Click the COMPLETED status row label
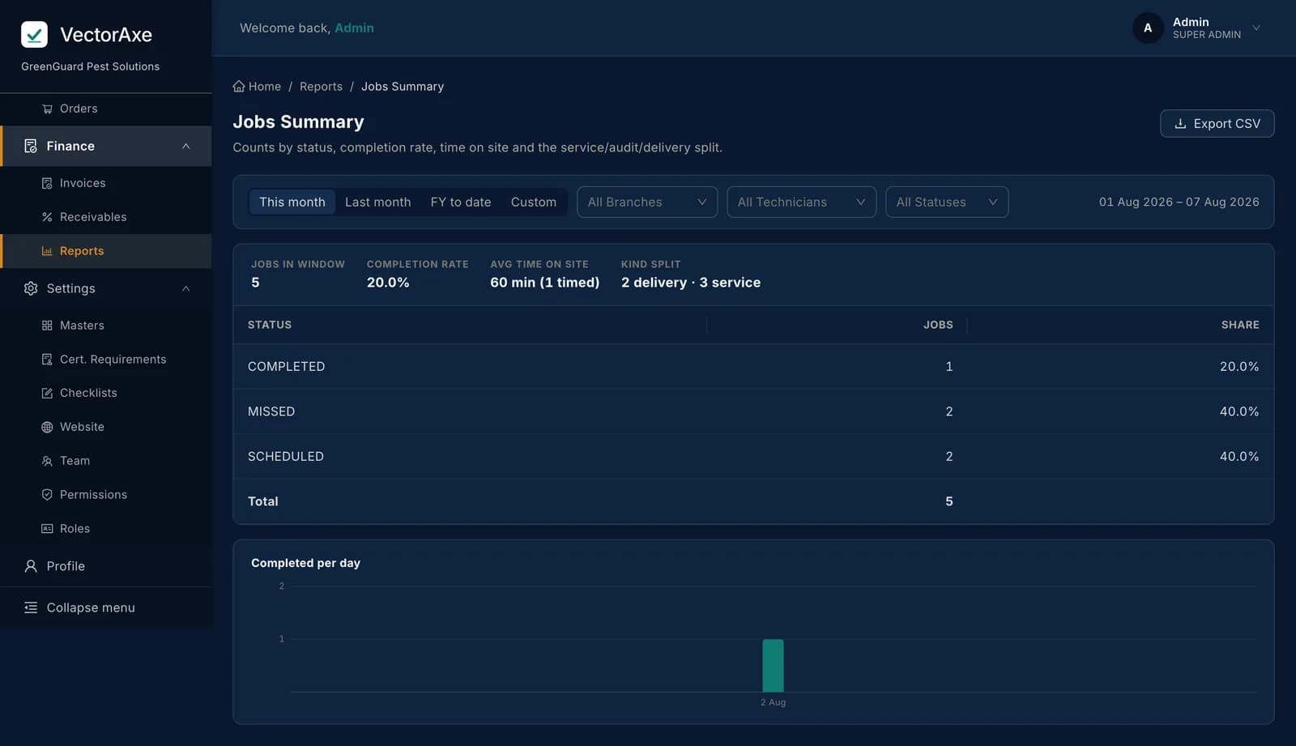This screenshot has height=746, width=1296. [286, 367]
